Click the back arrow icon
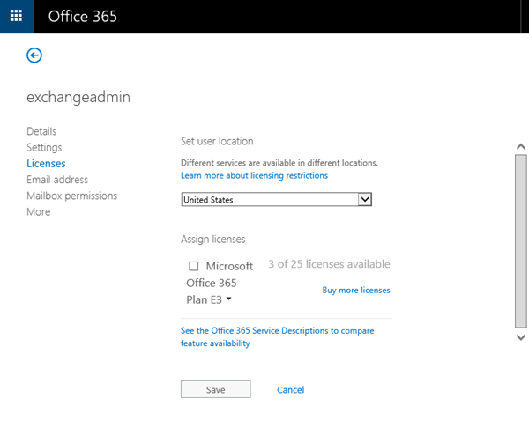The height and width of the screenshot is (428, 529). (x=34, y=55)
